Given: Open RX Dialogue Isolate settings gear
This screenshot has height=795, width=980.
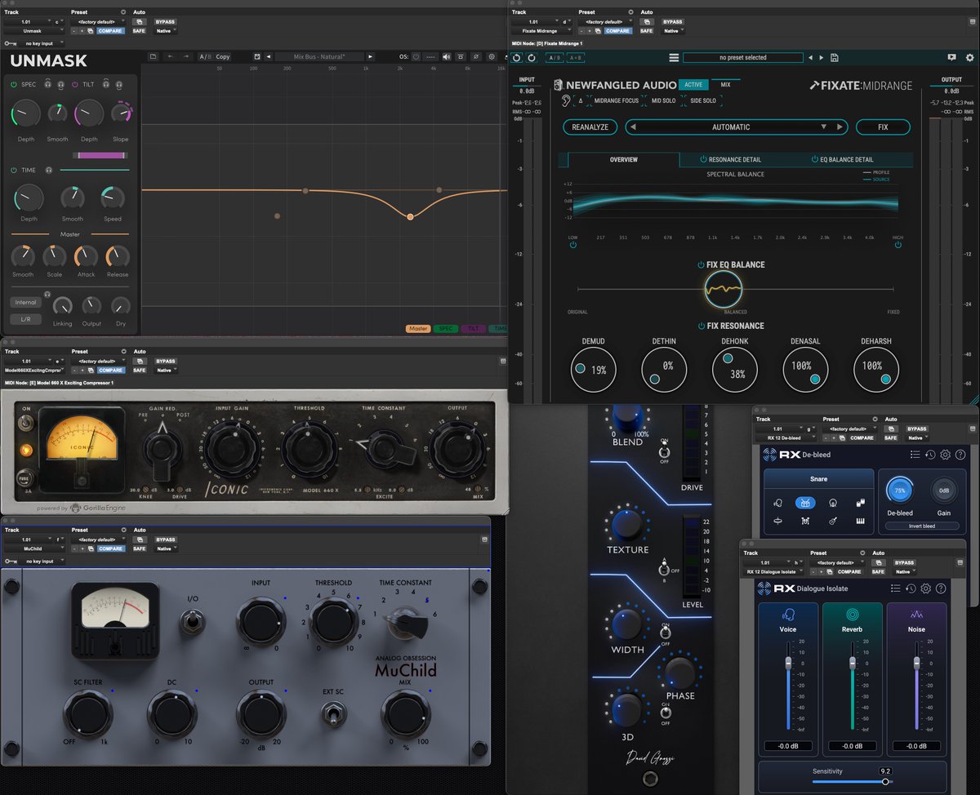Looking at the screenshot, I should coord(925,588).
